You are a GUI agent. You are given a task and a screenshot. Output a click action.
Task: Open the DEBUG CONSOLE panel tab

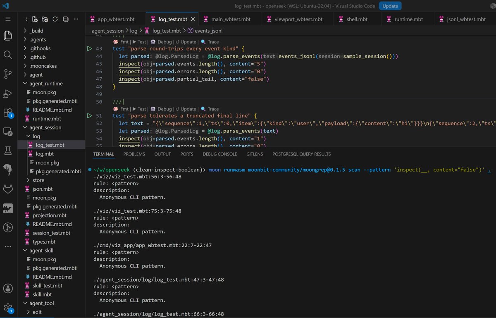point(219,154)
